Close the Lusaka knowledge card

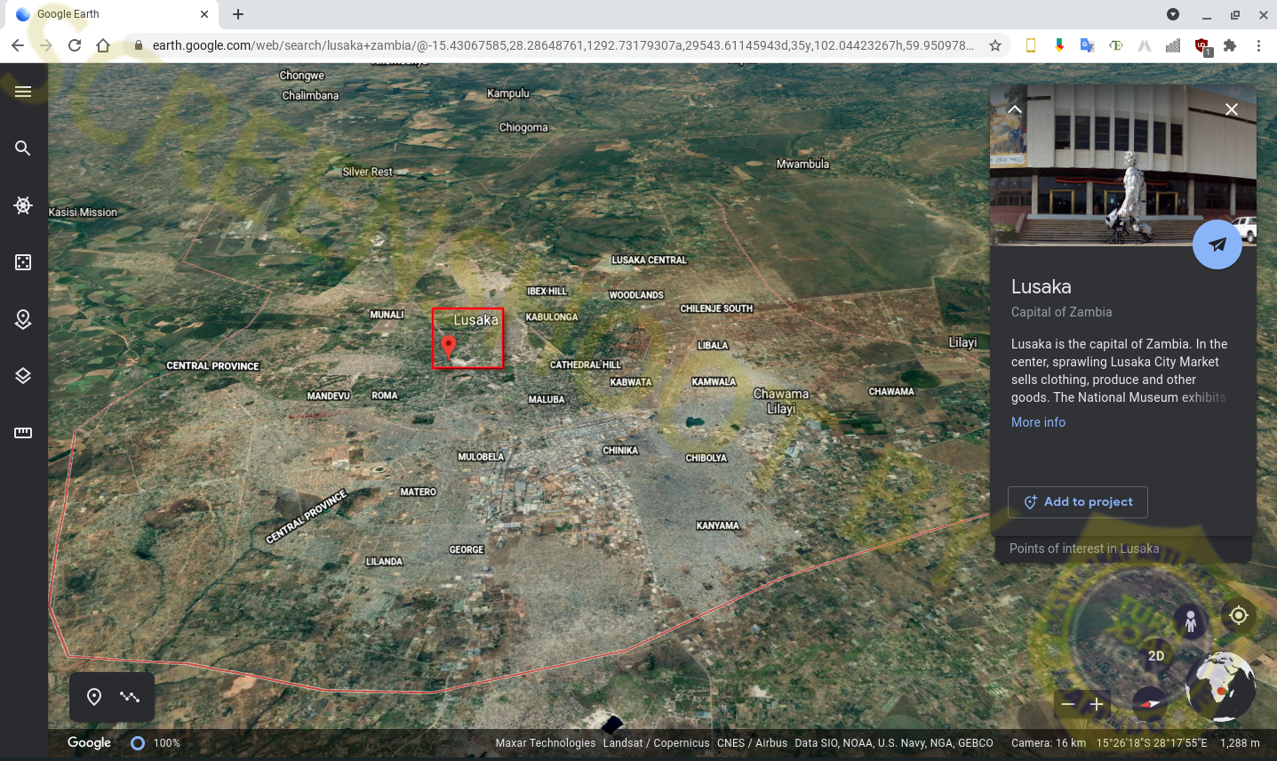tap(1232, 109)
